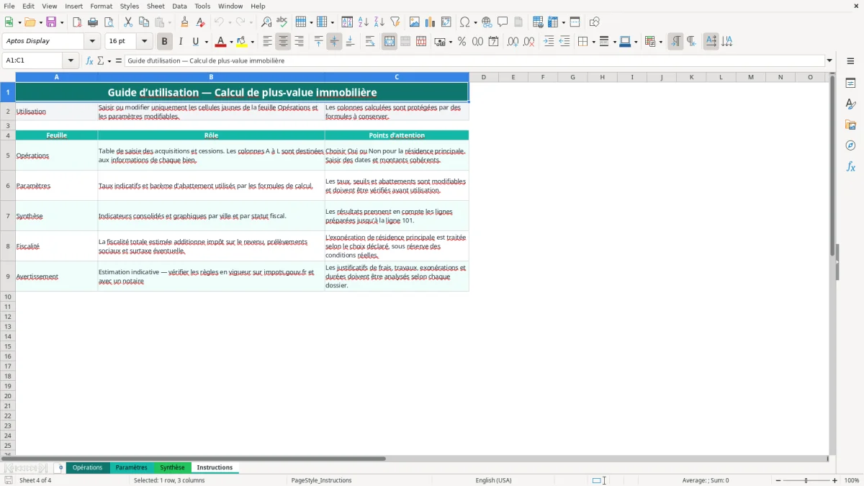Copy selection using the Copy icon

pyautogui.click(x=144, y=22)
